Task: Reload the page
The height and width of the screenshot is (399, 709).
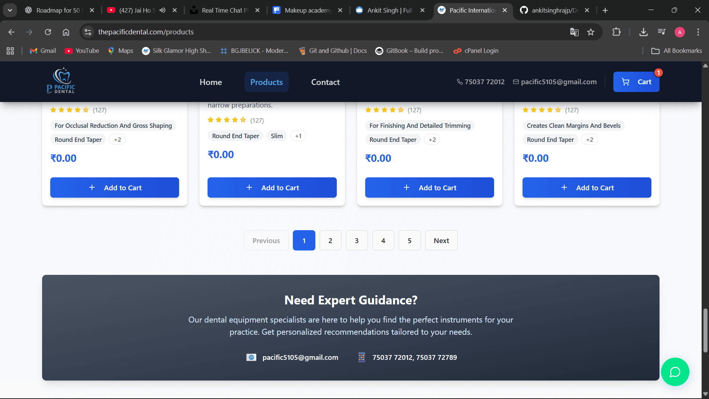Action: [x=48, y=32]
